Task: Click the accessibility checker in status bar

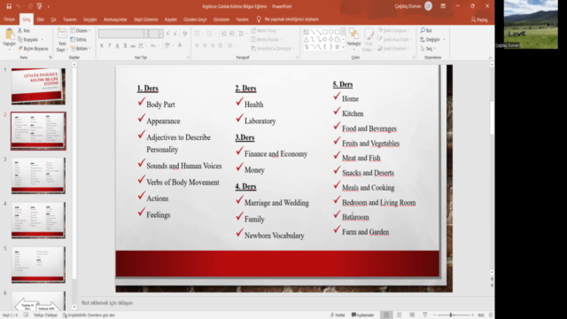Action: 89,315
